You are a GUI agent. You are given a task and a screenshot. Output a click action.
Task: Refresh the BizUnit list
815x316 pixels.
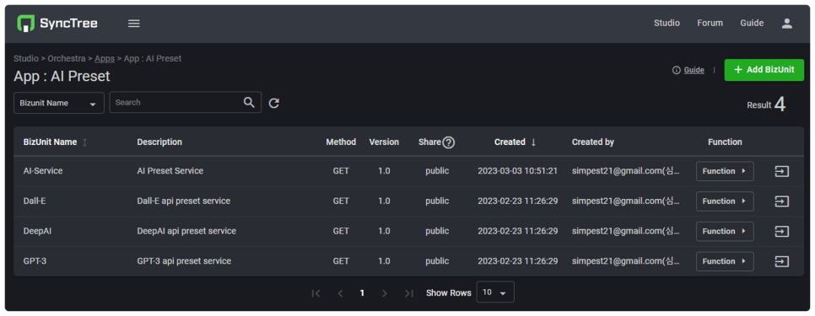tap(274, 104)
